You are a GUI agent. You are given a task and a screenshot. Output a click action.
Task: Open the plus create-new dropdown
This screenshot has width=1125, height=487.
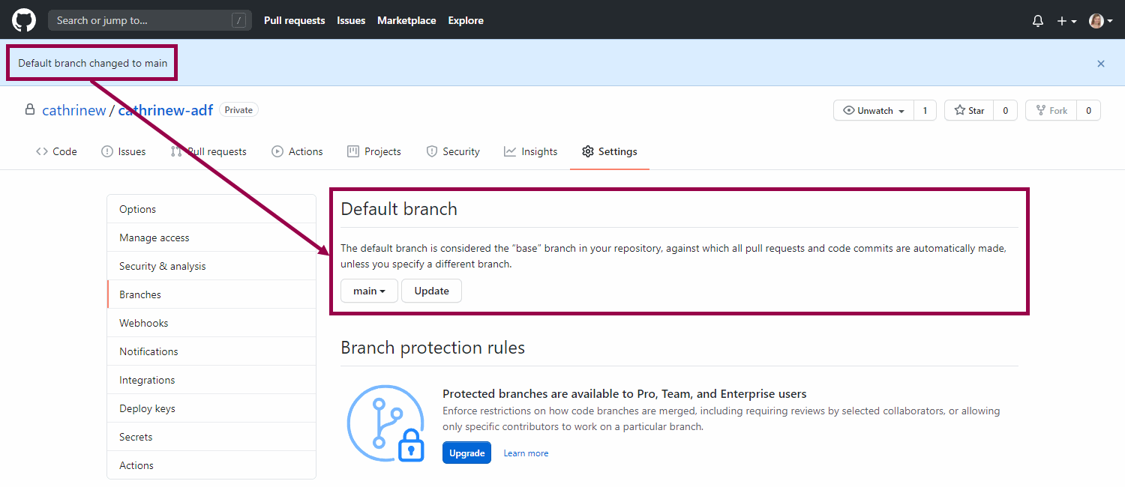point(1066,21)
